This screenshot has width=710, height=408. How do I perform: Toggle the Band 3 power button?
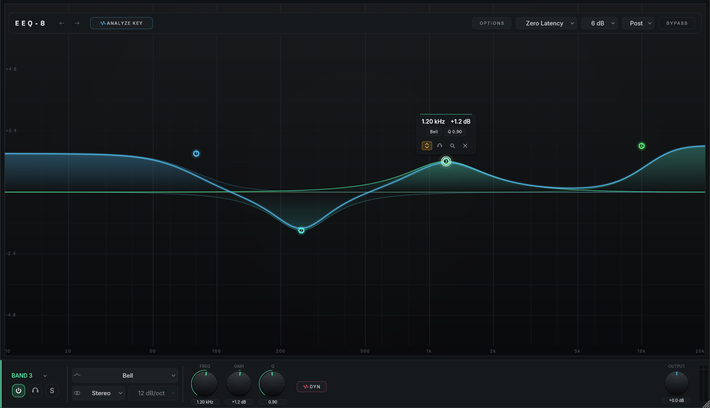click(x=18, y=390)
